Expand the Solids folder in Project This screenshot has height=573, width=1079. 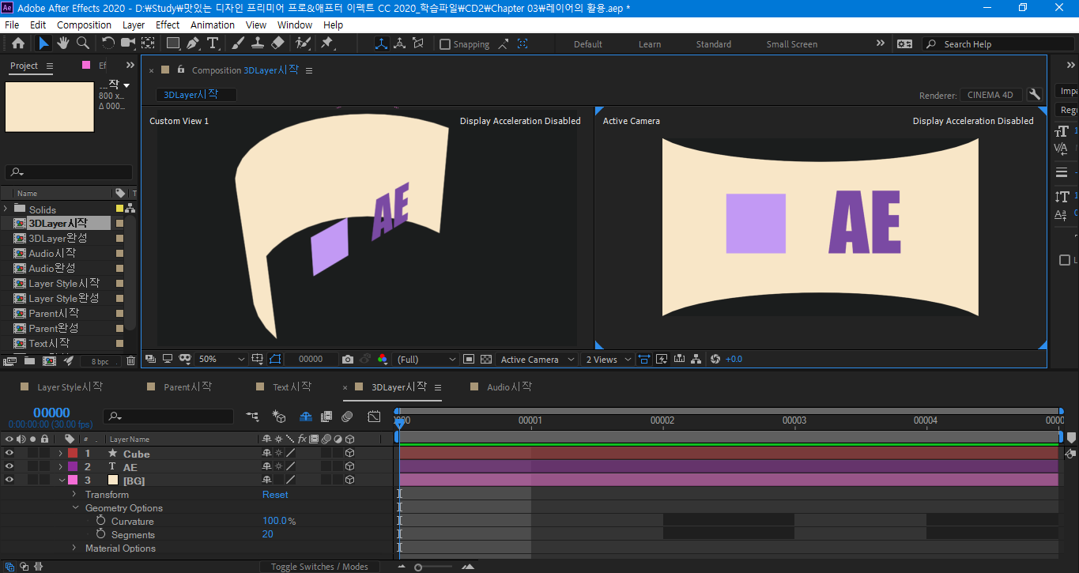6,209
